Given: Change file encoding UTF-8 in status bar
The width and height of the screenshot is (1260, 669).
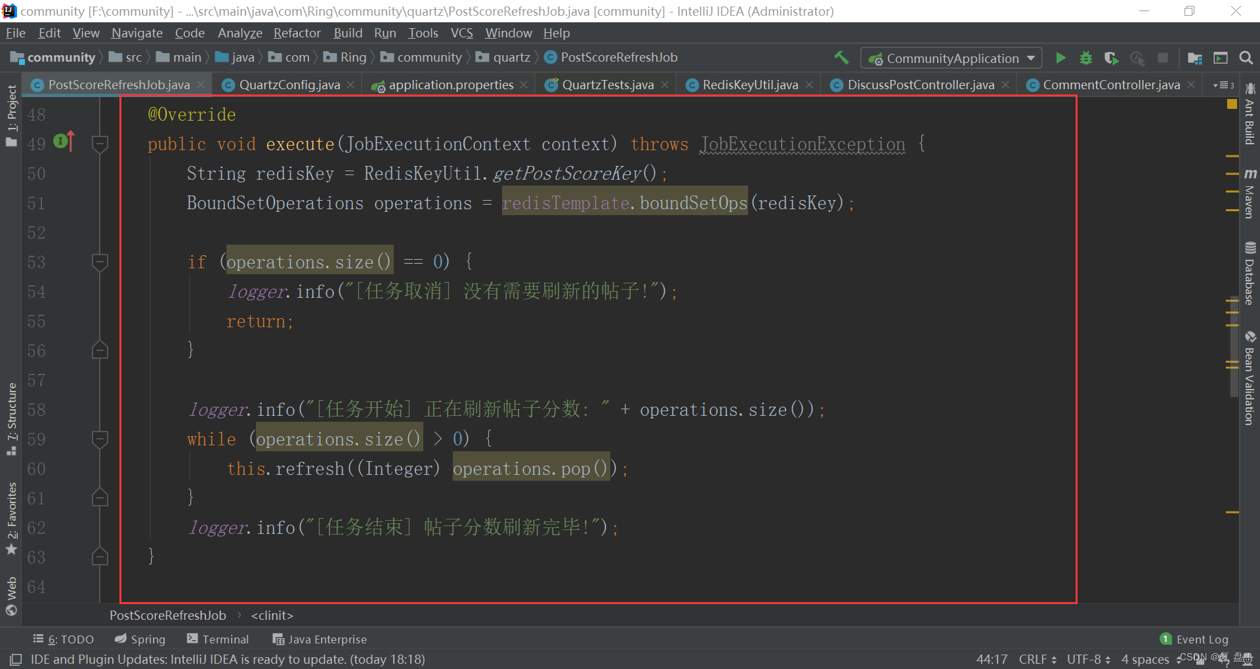Looking at the screenshot, I should click(x=1089, y=659).
